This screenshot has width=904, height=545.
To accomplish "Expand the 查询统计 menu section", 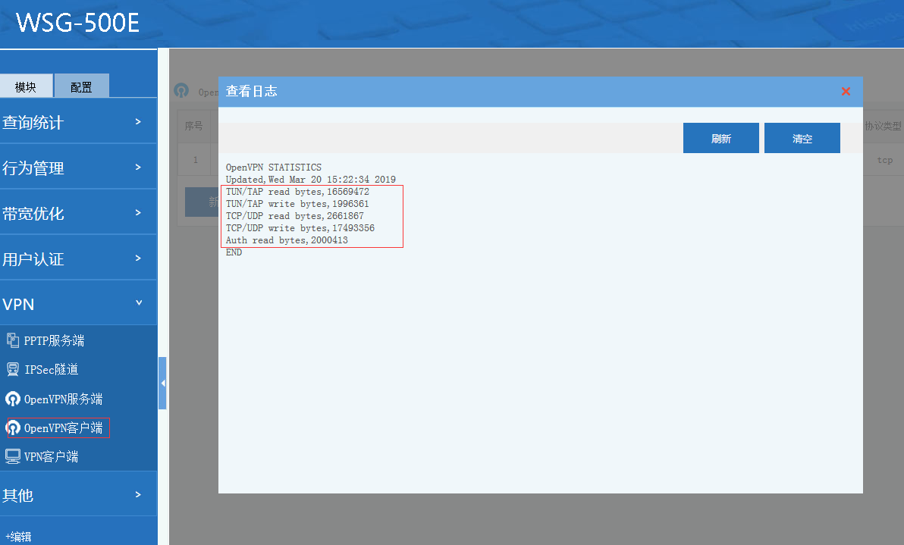I will (x=78, y=122).
